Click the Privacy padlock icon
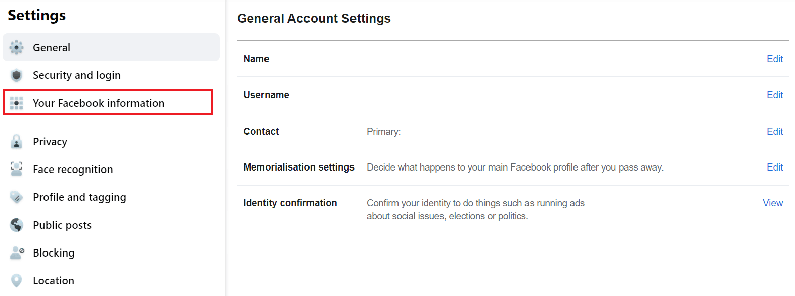 pyautogui.click(x=16, y=141)
